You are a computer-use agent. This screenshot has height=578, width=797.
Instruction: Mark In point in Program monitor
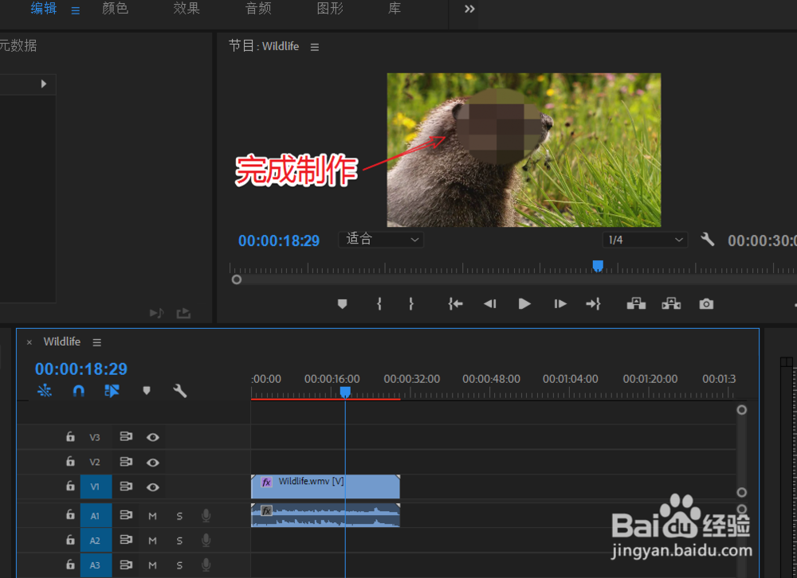pos(379,304)
